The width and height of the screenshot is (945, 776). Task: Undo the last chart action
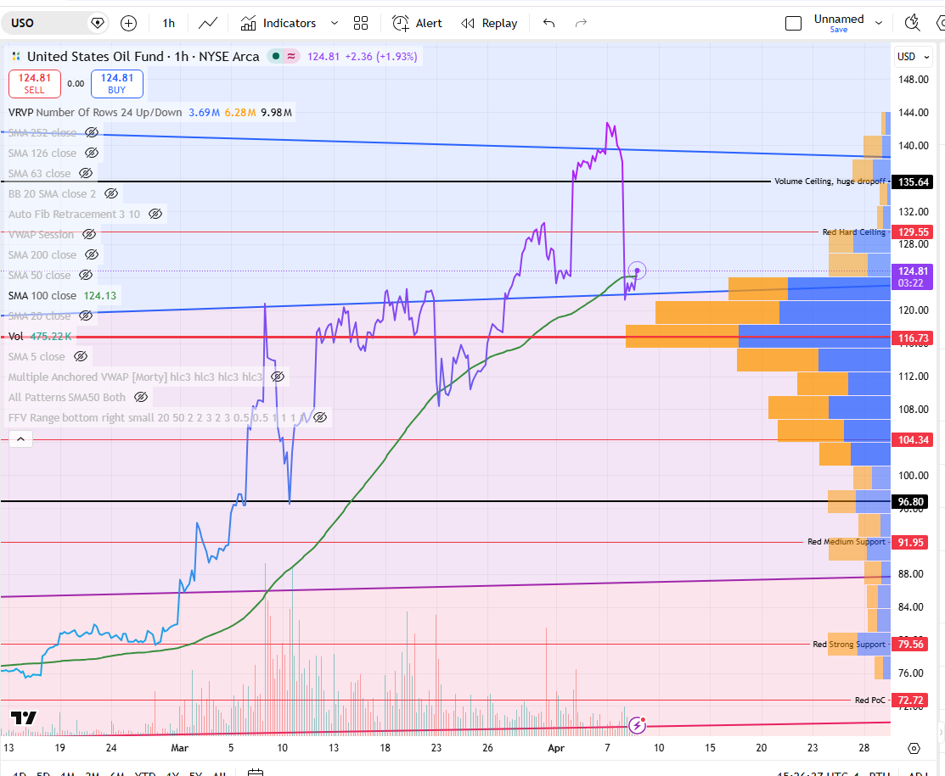(x=548, y=24)
